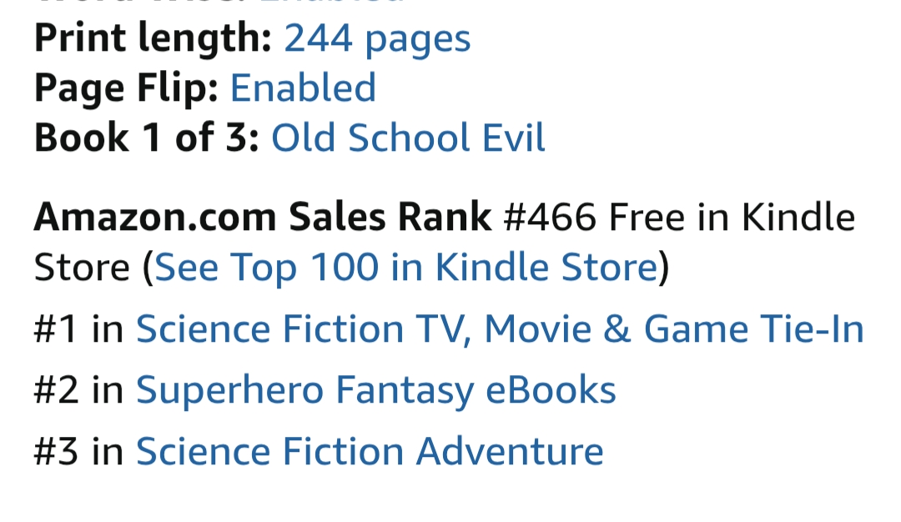This screenshot has width=901, height=522.
Task: Click the #466 rank number
Action: pyautogui.click(x=551, y=218)
